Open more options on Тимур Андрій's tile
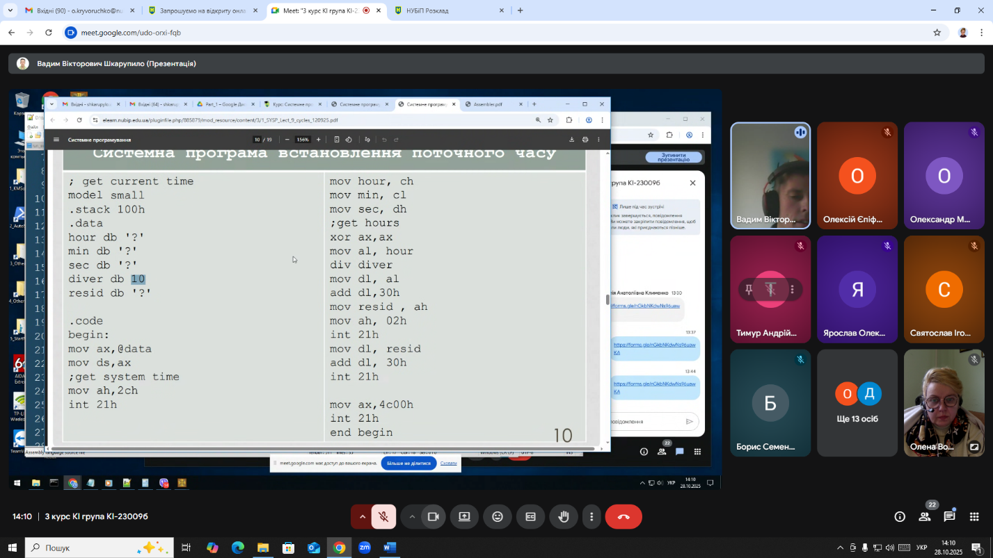The image size is (993, 558). (792, 289)
